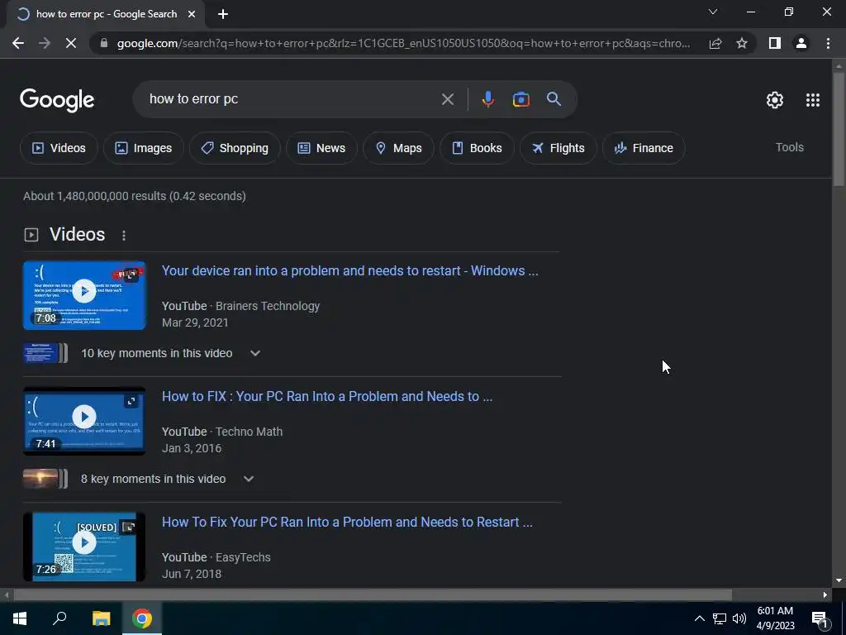
Task: View site information lock icon
Action: (104, 43)
